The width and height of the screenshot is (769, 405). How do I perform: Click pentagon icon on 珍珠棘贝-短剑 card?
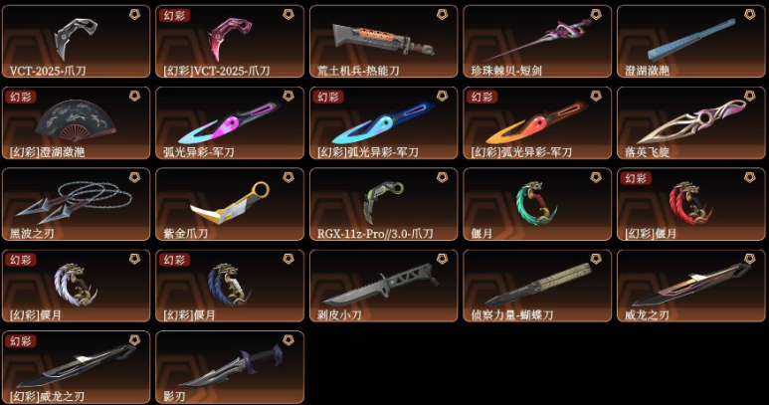[x=596, y=15]
